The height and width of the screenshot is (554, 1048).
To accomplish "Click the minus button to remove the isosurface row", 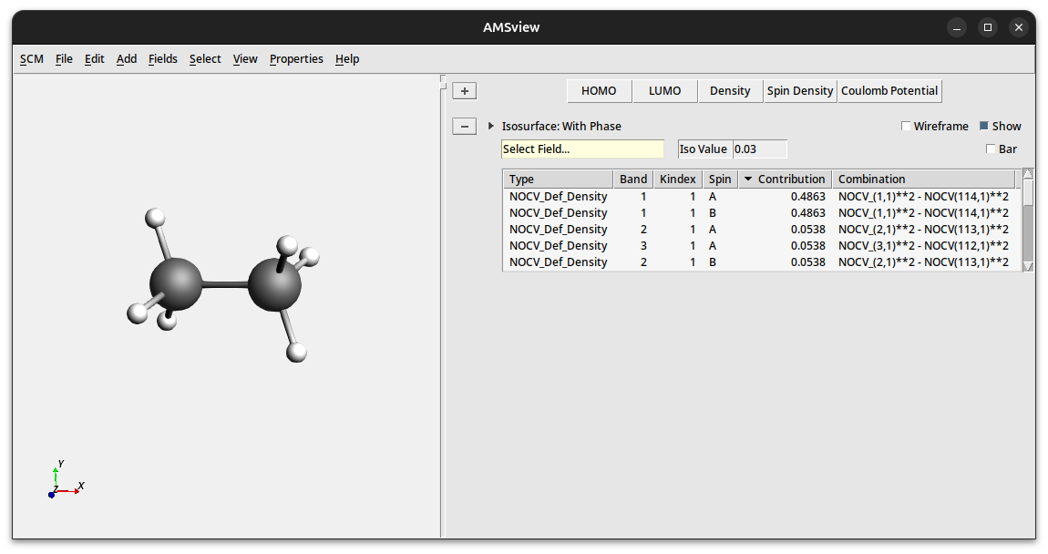I will coord(465,127).
